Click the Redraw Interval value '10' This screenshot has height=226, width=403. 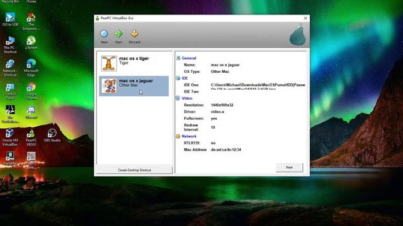point(213,127)
